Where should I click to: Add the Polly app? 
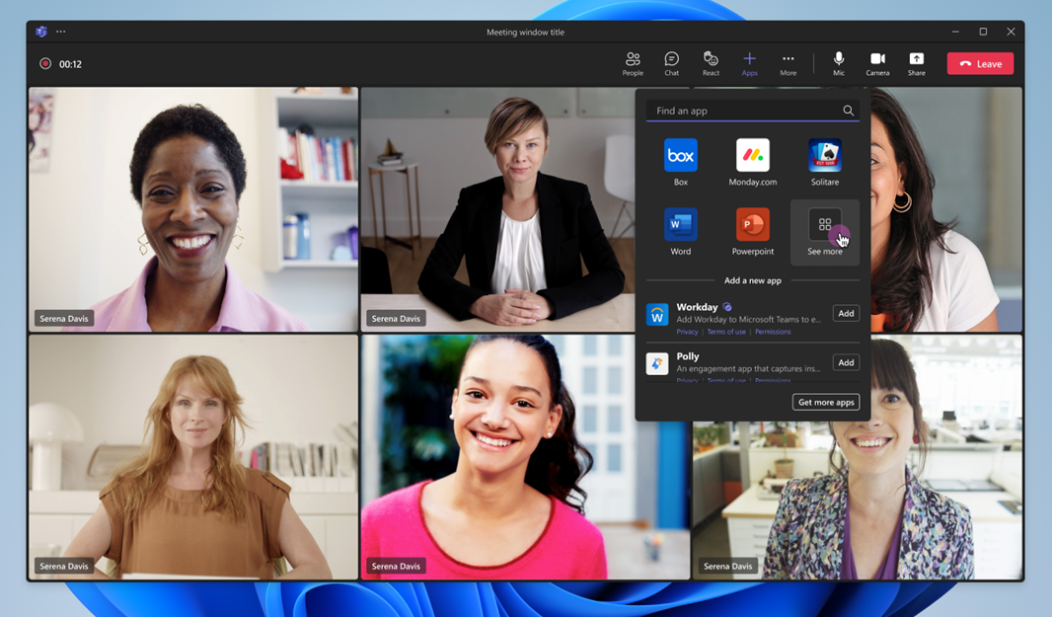[846, 362]
